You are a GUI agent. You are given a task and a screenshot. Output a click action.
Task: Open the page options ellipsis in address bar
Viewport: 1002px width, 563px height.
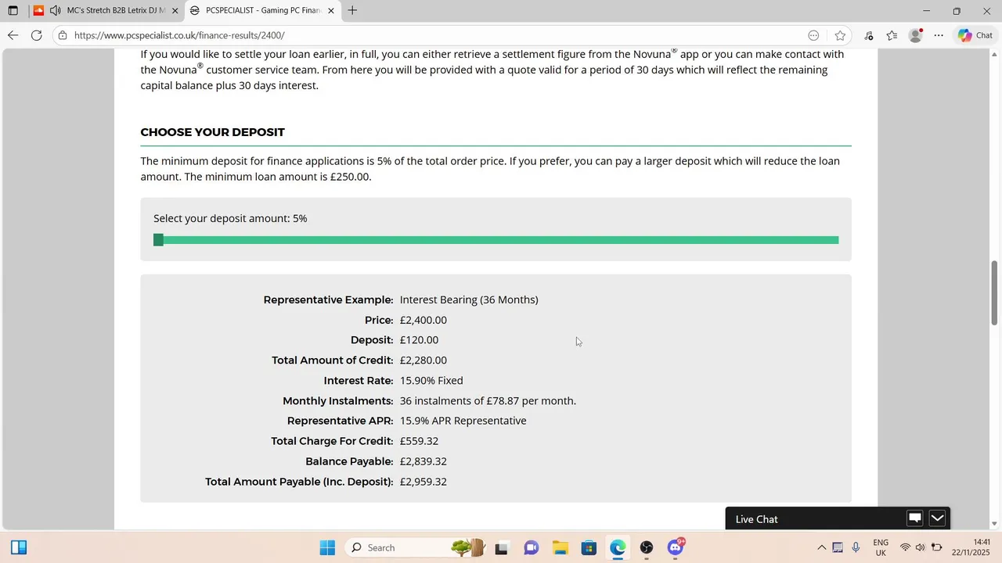coord(813,35)
